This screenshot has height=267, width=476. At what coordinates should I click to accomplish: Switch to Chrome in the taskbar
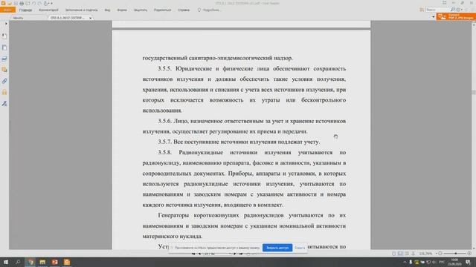pos(30,262)
